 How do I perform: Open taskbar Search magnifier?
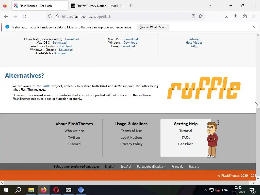(18, 190)
